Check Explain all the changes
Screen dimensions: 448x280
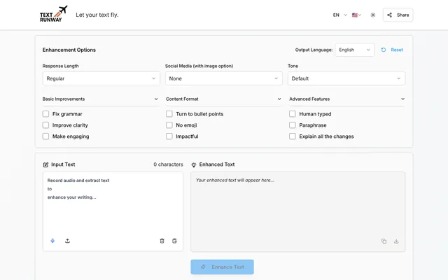[293, 136]
